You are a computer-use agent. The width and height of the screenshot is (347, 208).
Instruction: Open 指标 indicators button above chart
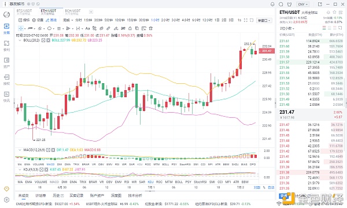click(x=24, y=20)
